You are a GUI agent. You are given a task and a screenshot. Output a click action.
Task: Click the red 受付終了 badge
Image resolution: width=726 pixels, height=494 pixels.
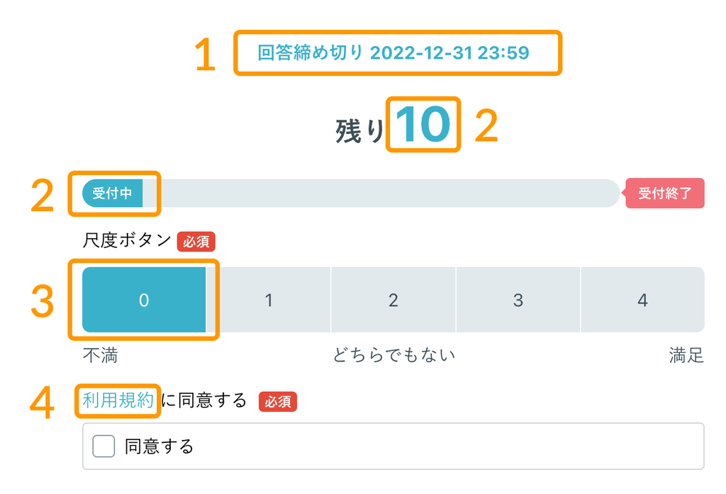(665, 193)
